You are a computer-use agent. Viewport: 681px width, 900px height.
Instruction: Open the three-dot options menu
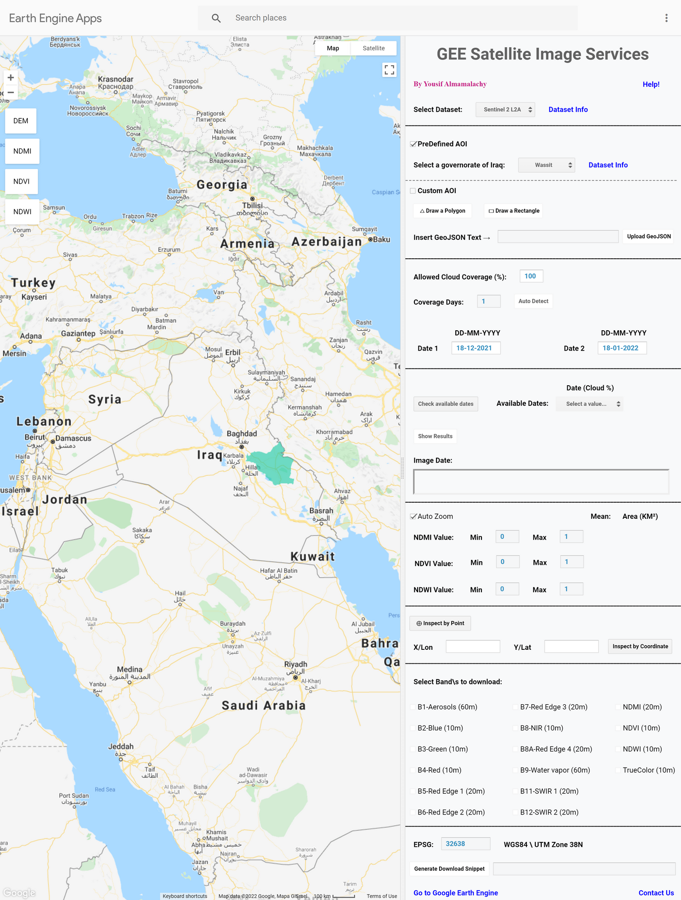point(666,18)
